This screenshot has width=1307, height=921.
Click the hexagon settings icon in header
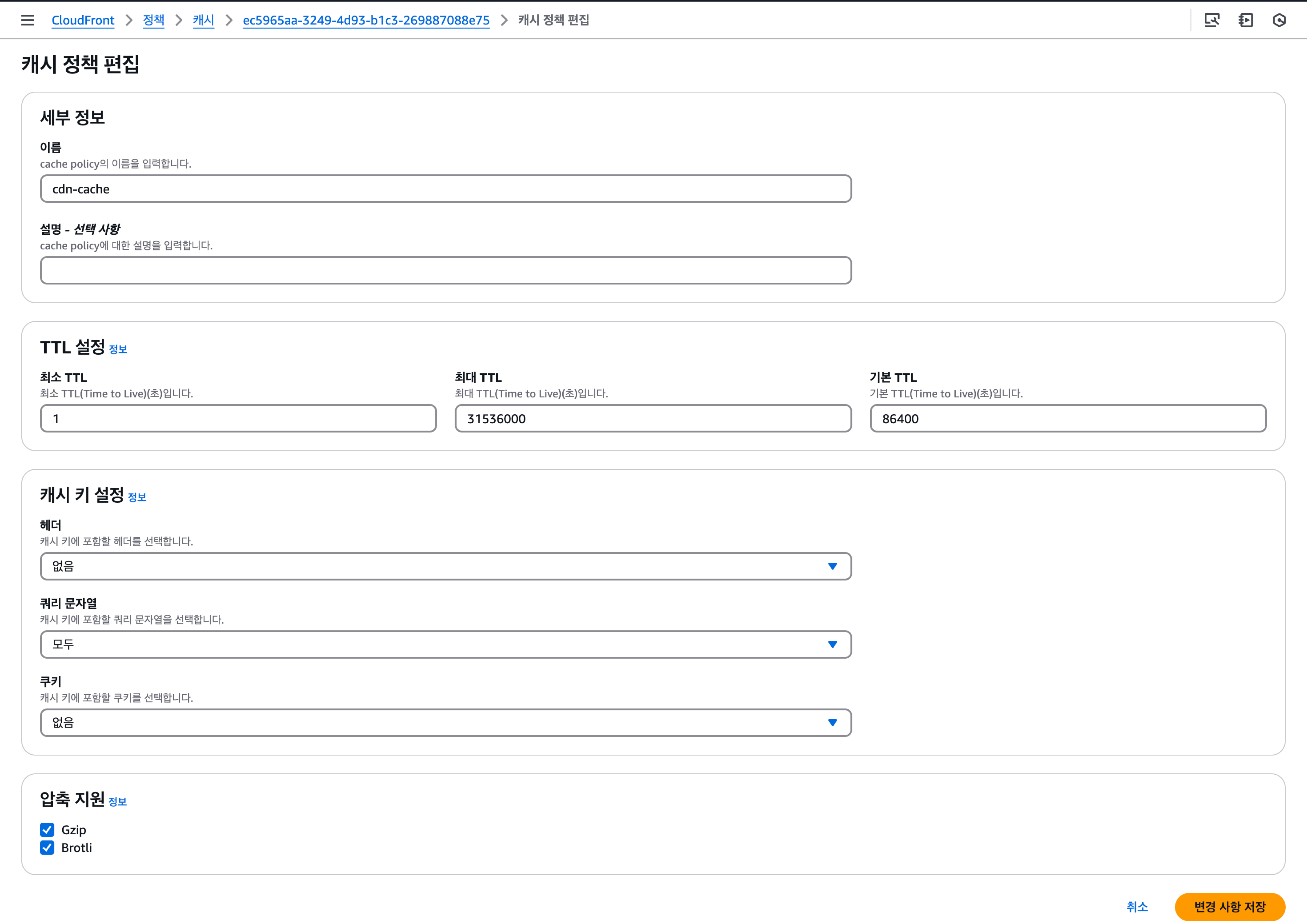point(1279,21)
